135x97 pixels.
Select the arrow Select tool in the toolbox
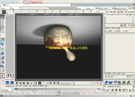click(2, 75)
